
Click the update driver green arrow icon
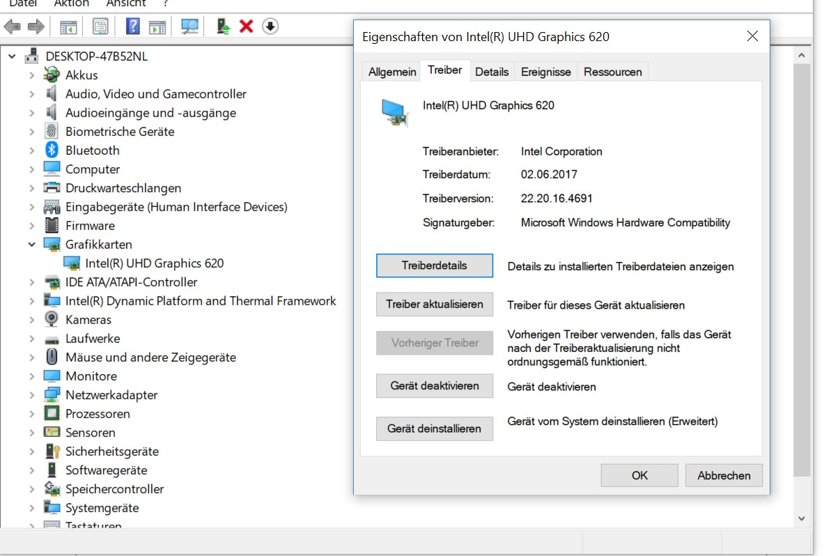click(223, 26)
